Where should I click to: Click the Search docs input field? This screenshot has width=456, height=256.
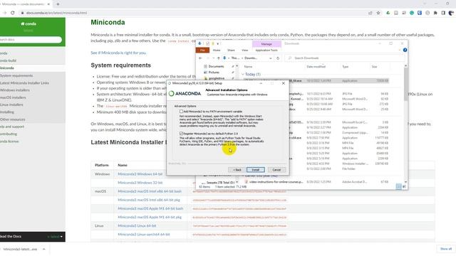click(31, 40)
